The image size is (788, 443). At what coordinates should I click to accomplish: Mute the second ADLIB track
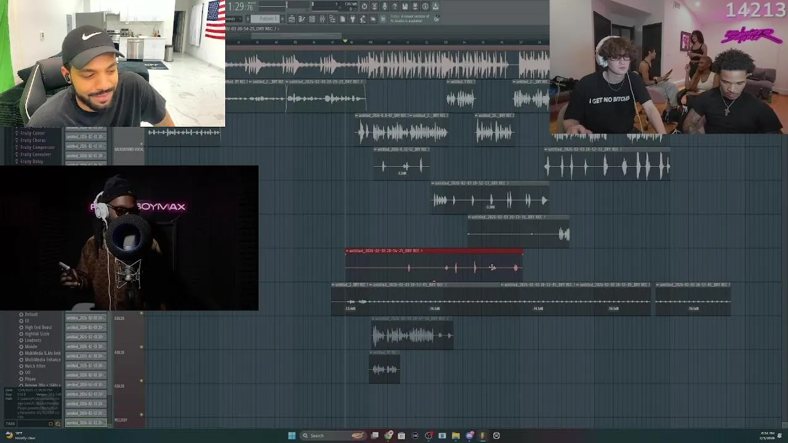tap(142, 347)
